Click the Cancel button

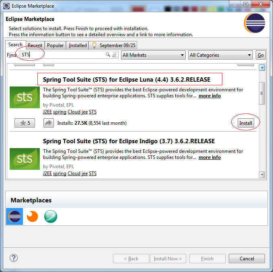tap(247, 259)
